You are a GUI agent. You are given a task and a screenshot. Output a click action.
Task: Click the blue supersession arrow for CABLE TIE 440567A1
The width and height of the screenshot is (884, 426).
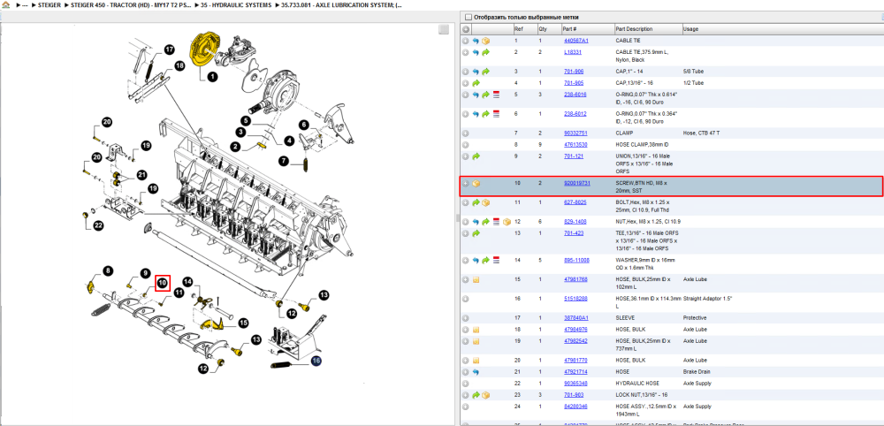pyautogui.click(x=476, y=41)
